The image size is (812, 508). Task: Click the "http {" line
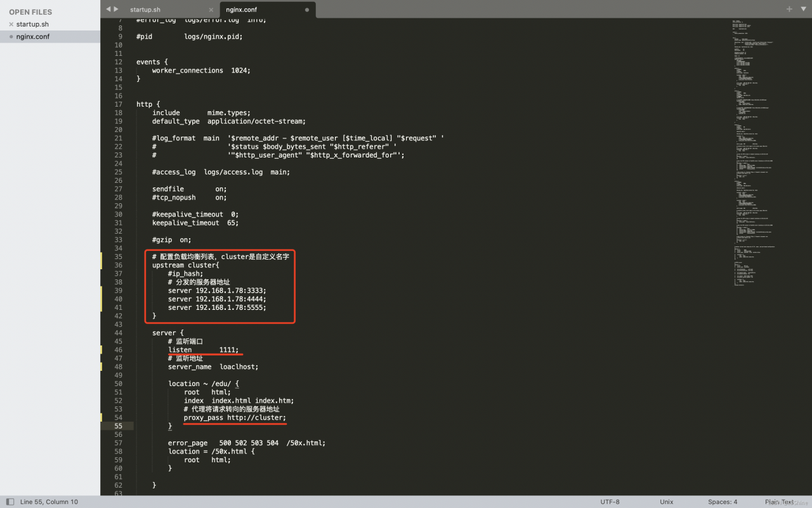(148, 104)
